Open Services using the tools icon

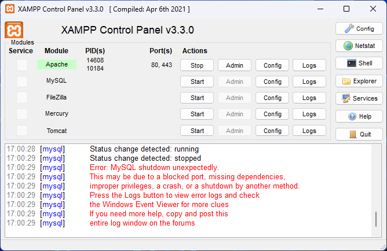click(359, 98)
